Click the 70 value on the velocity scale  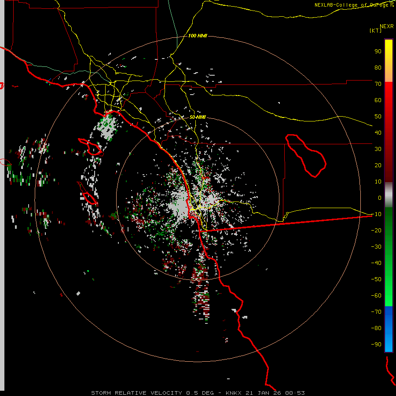(x=378, y=84)
